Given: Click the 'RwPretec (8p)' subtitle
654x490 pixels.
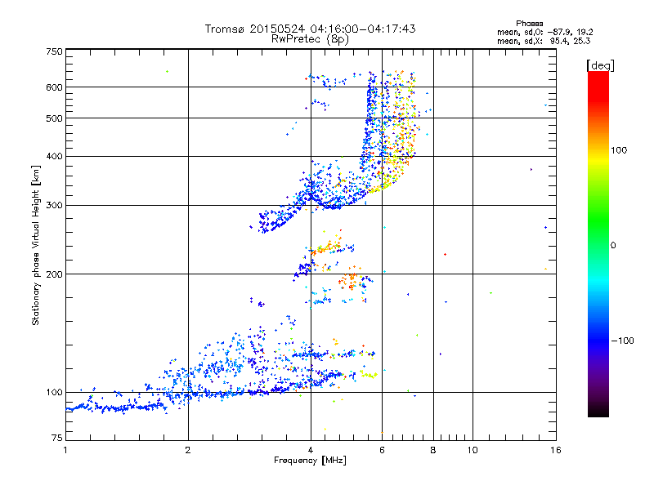Looking at the screenshot, I should pyautogui.click(x=310, y=39).
